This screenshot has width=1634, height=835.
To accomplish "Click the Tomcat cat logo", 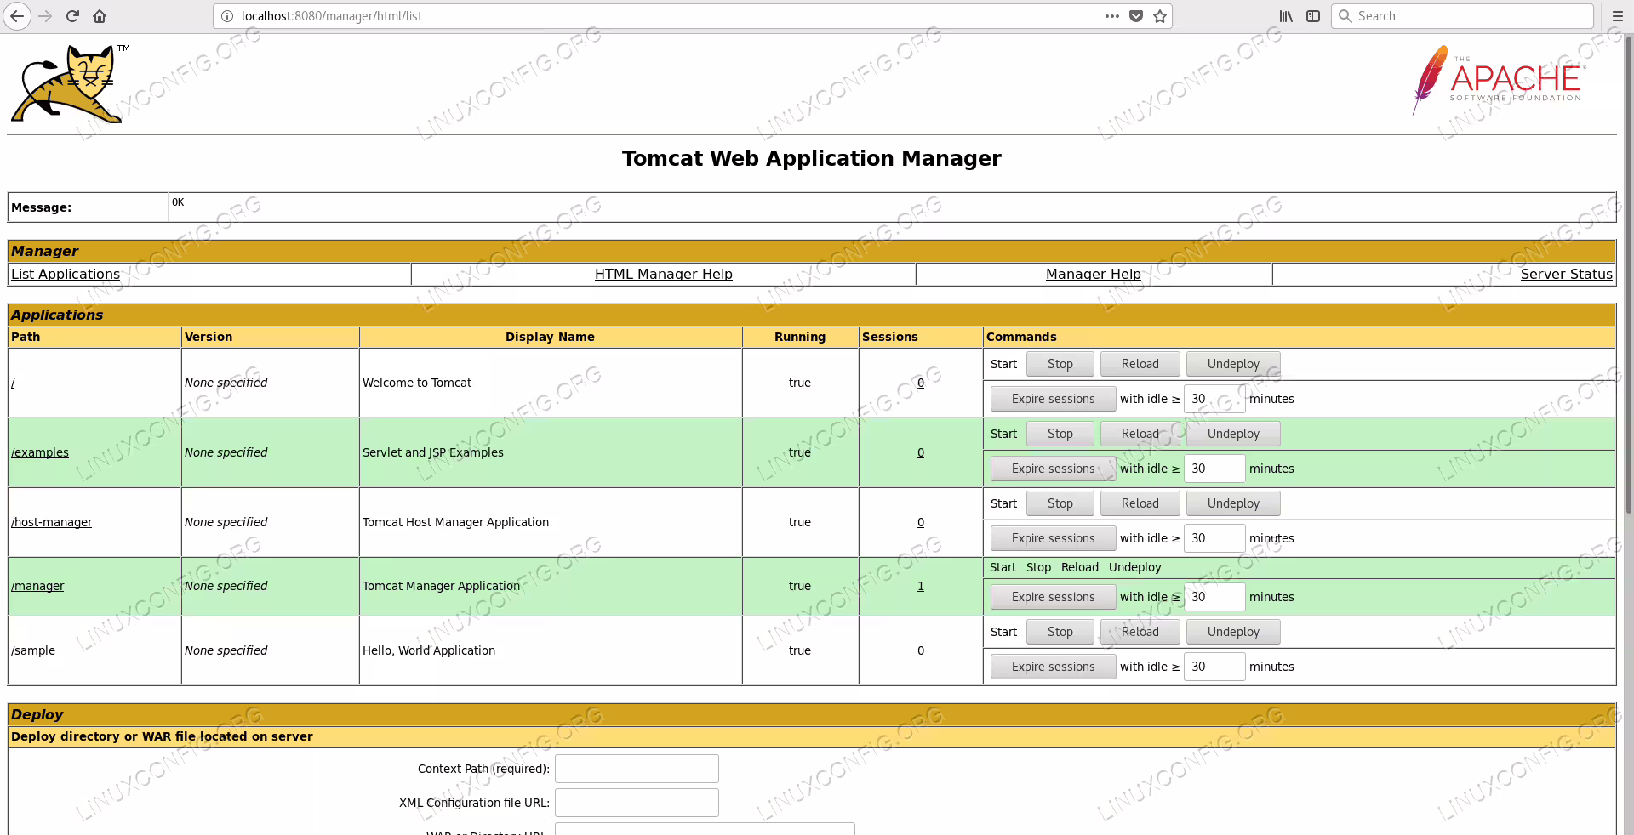I will (70, 83).
